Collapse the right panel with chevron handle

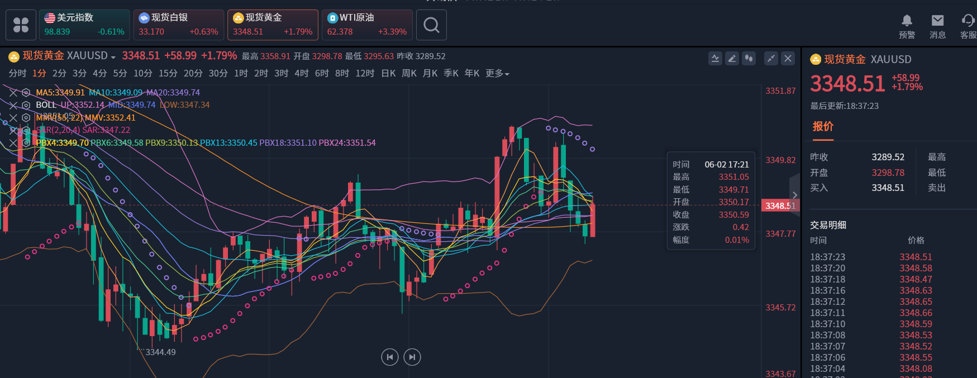[795, 195]
